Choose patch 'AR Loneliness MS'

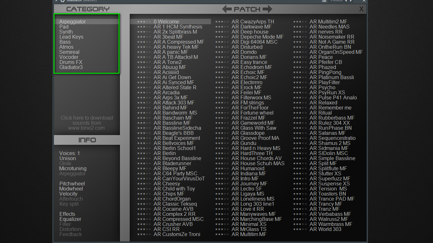(253, 199)
